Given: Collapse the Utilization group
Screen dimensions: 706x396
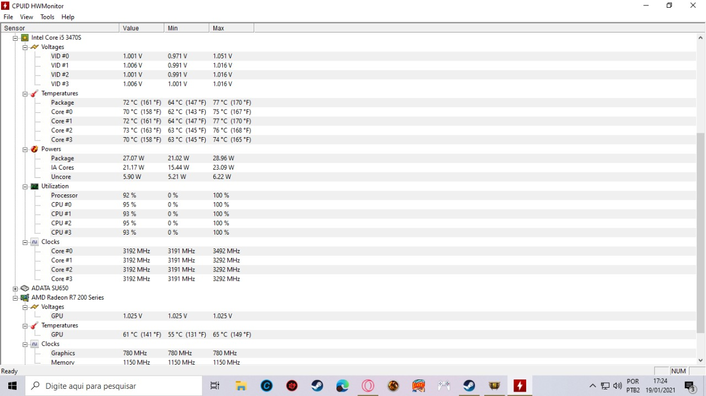Looking at the screenshot, I should click(x=25, y=187).
